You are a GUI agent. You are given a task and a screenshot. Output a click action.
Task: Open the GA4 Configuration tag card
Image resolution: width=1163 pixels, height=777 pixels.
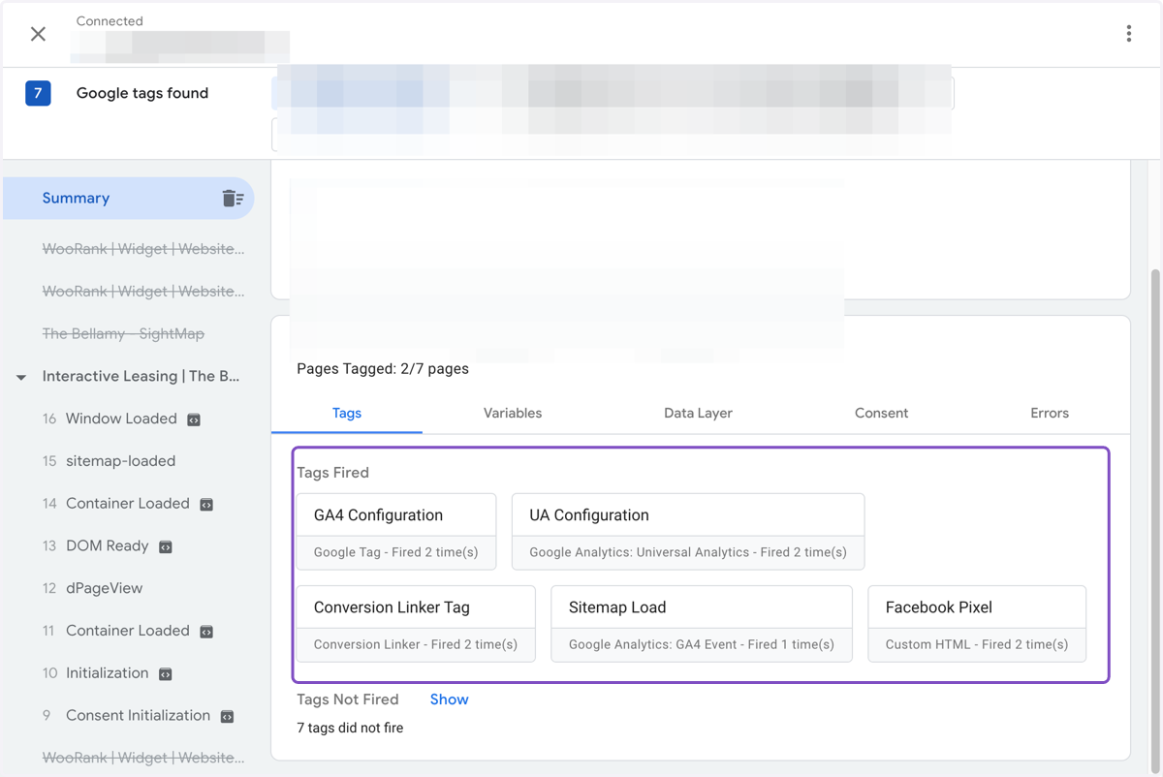point(396,532)
